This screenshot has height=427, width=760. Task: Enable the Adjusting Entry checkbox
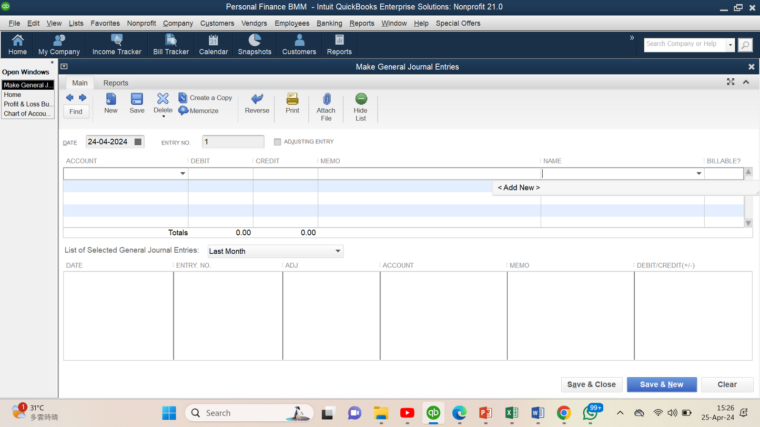point(278,142)
